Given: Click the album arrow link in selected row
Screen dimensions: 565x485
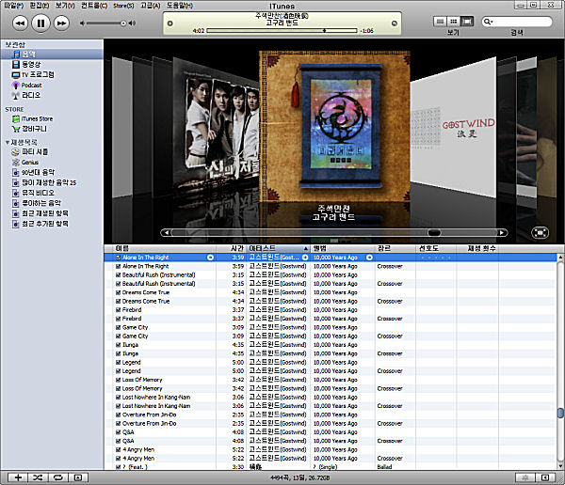Looking at the screenshot, I should point(369,258).
